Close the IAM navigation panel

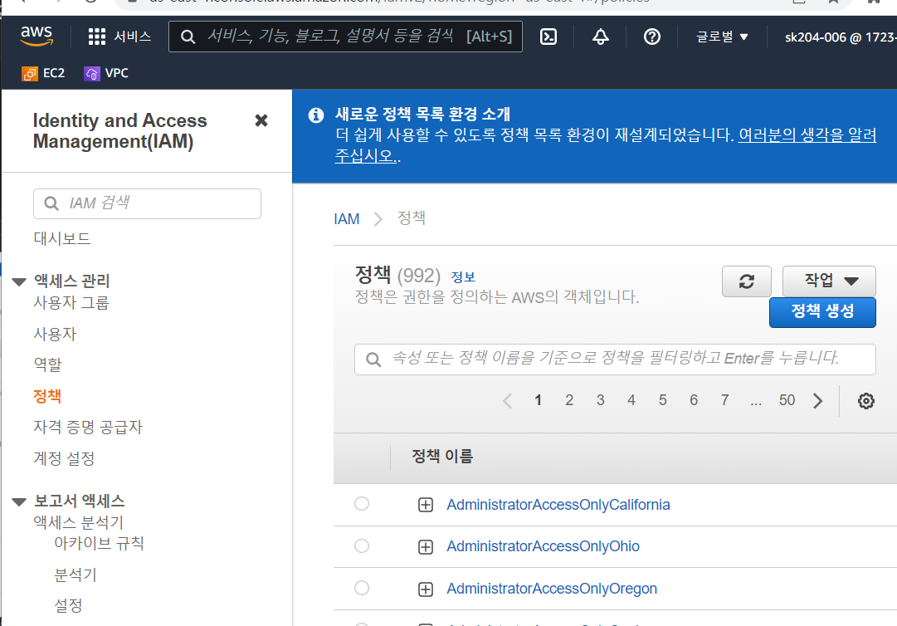261,120
